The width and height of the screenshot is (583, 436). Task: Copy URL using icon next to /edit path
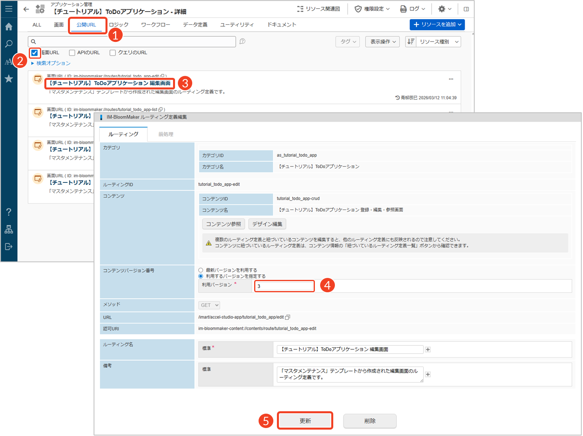tap(287, 317)
